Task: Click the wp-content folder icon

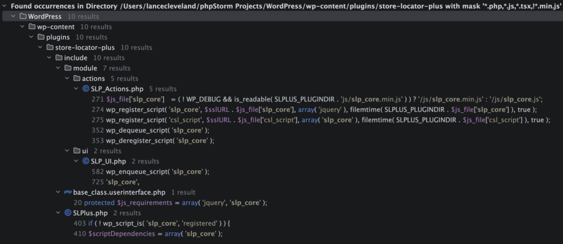Action: [31, 27]
